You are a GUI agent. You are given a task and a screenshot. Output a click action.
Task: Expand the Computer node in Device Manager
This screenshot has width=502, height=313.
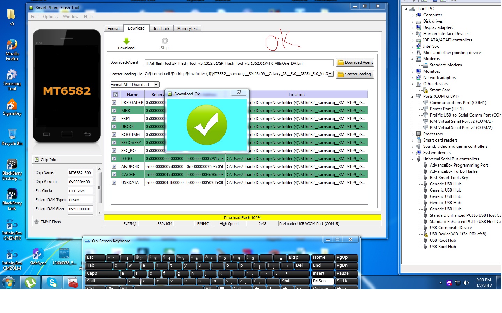point(412,15)
